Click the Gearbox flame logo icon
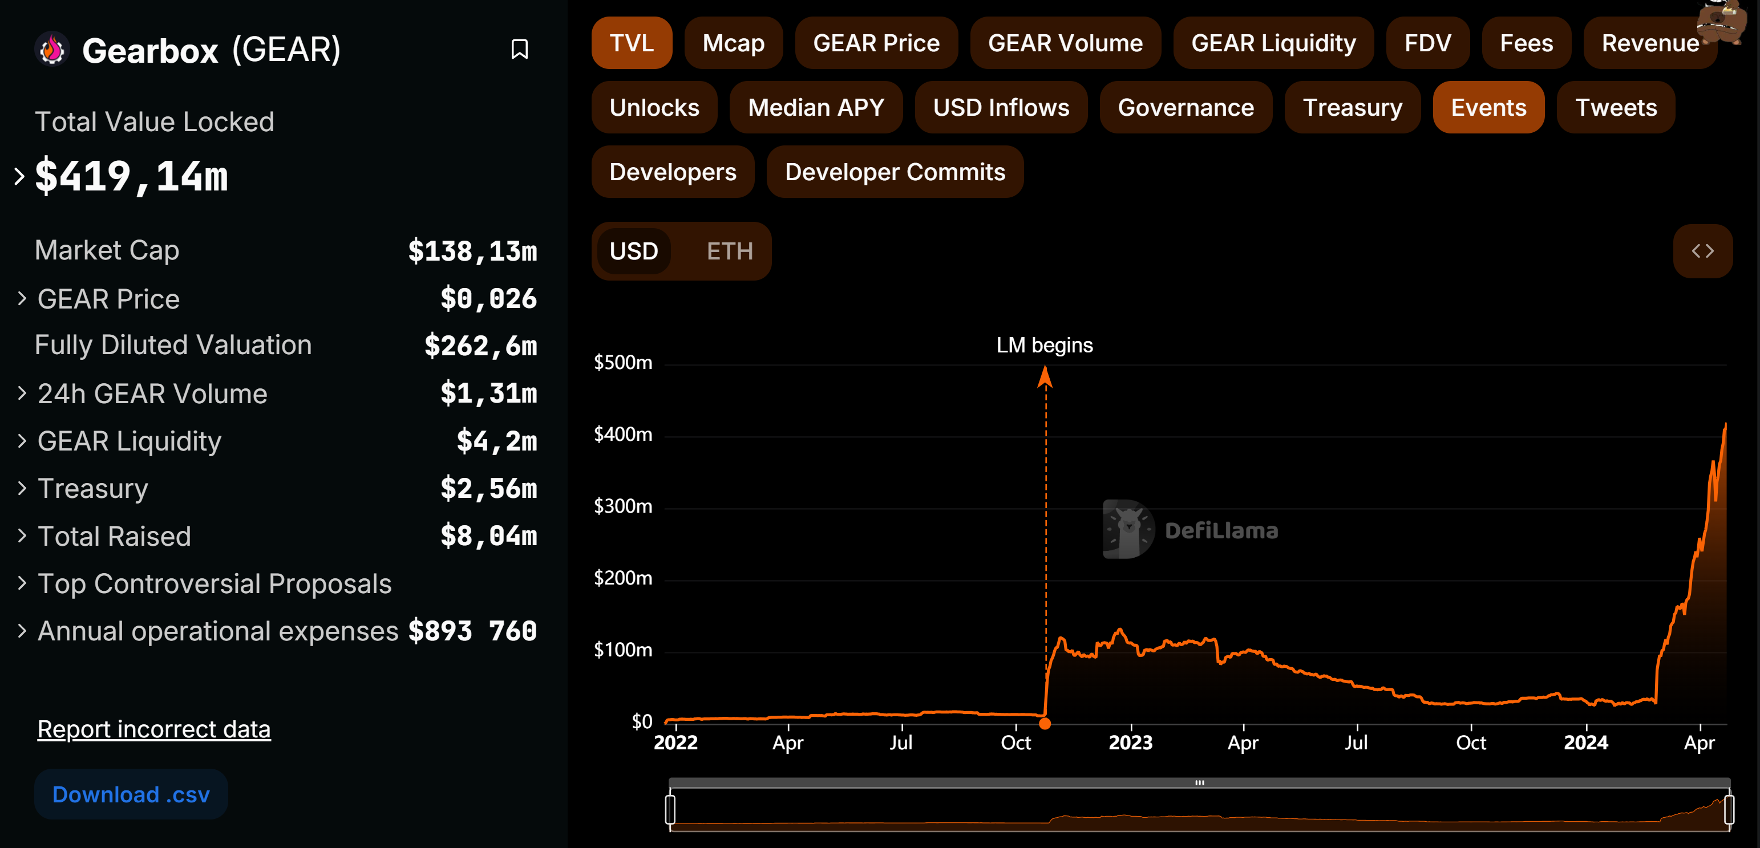Viewport: 1760px width, 848px height. [52, 49]
